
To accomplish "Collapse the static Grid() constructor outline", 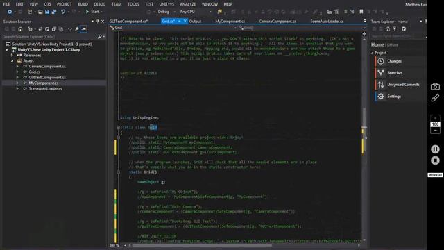I will (x=118, y=172).
